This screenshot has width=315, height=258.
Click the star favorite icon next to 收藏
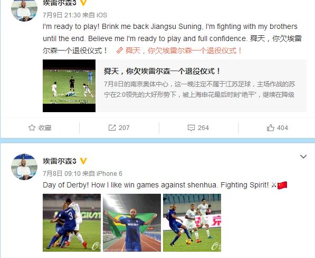coord(32,128)
